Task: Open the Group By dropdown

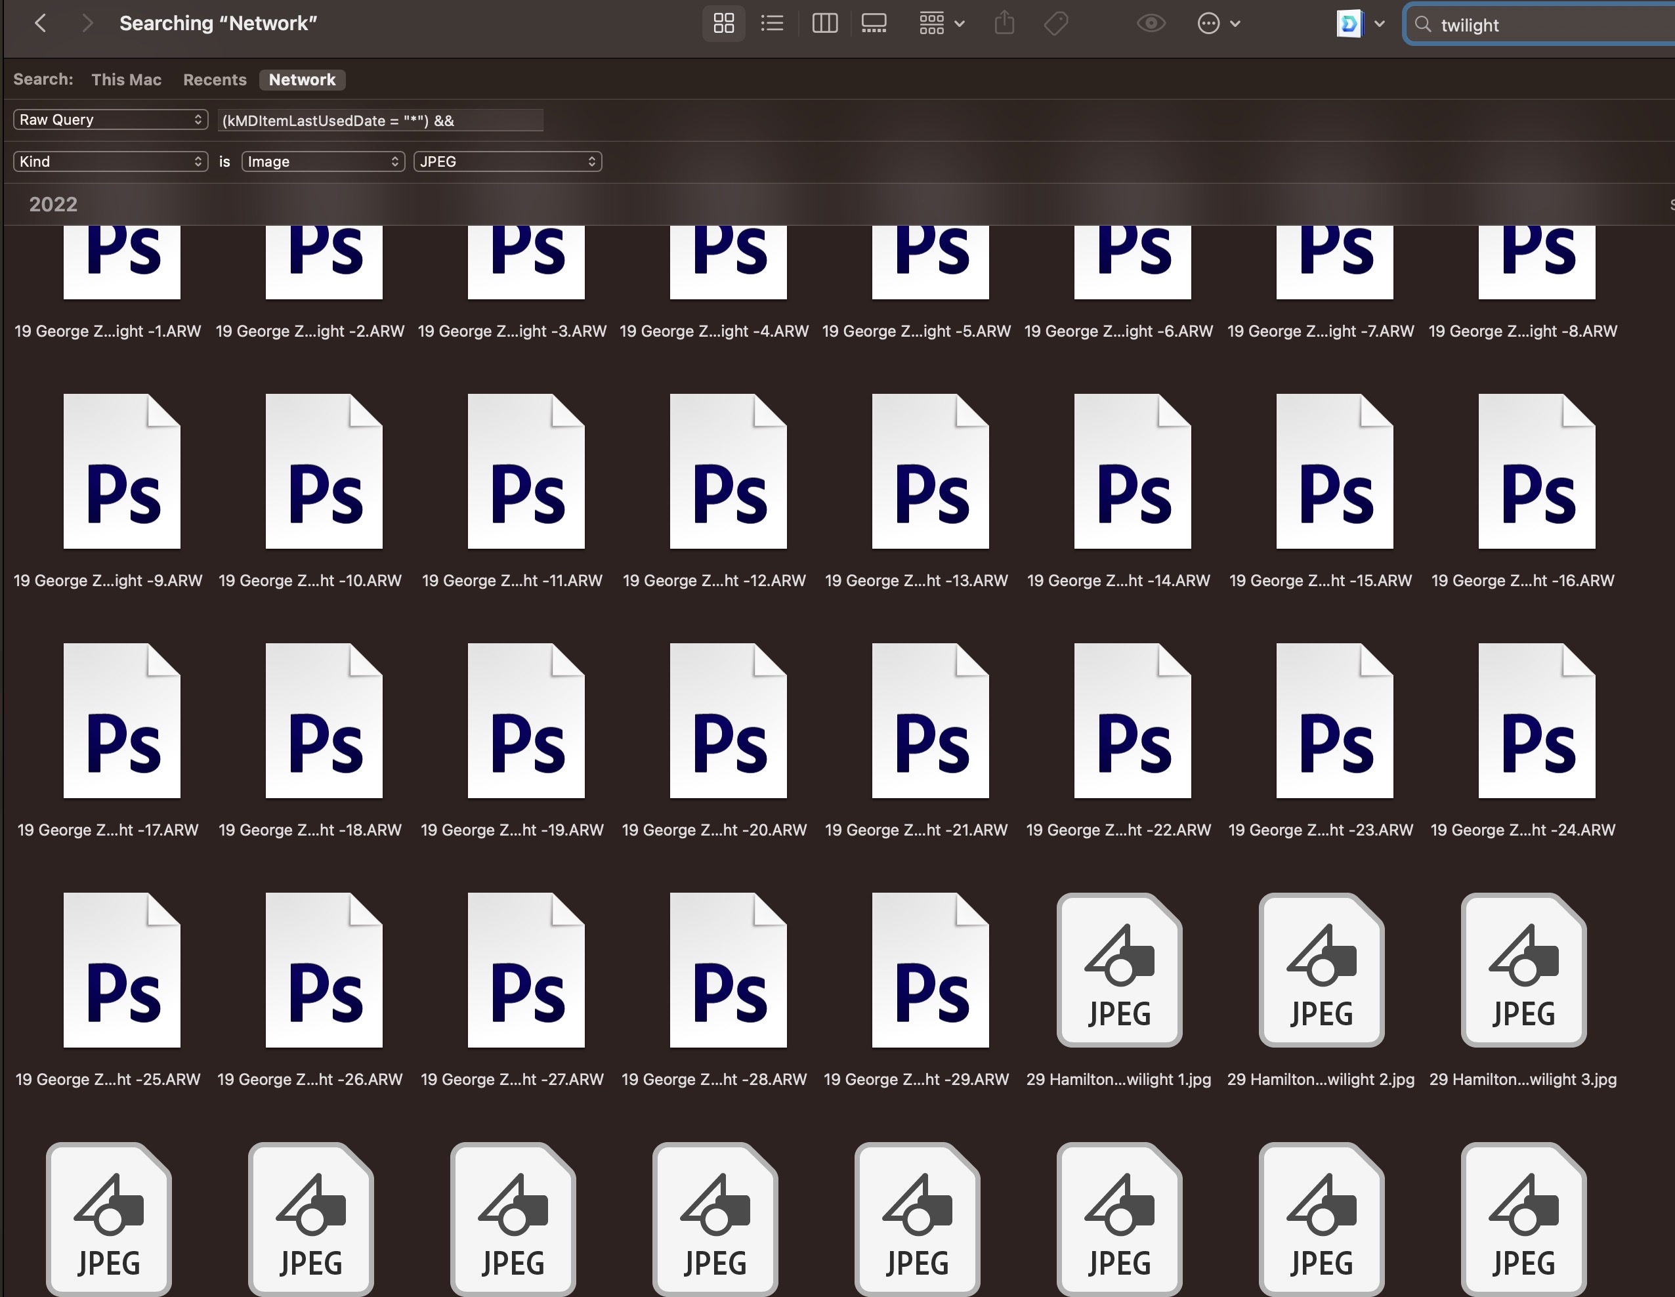Action: (x=941, y=24)
